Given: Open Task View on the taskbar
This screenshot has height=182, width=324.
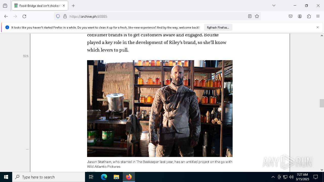Looking at the screenshot, I should (x=91, y=177).
